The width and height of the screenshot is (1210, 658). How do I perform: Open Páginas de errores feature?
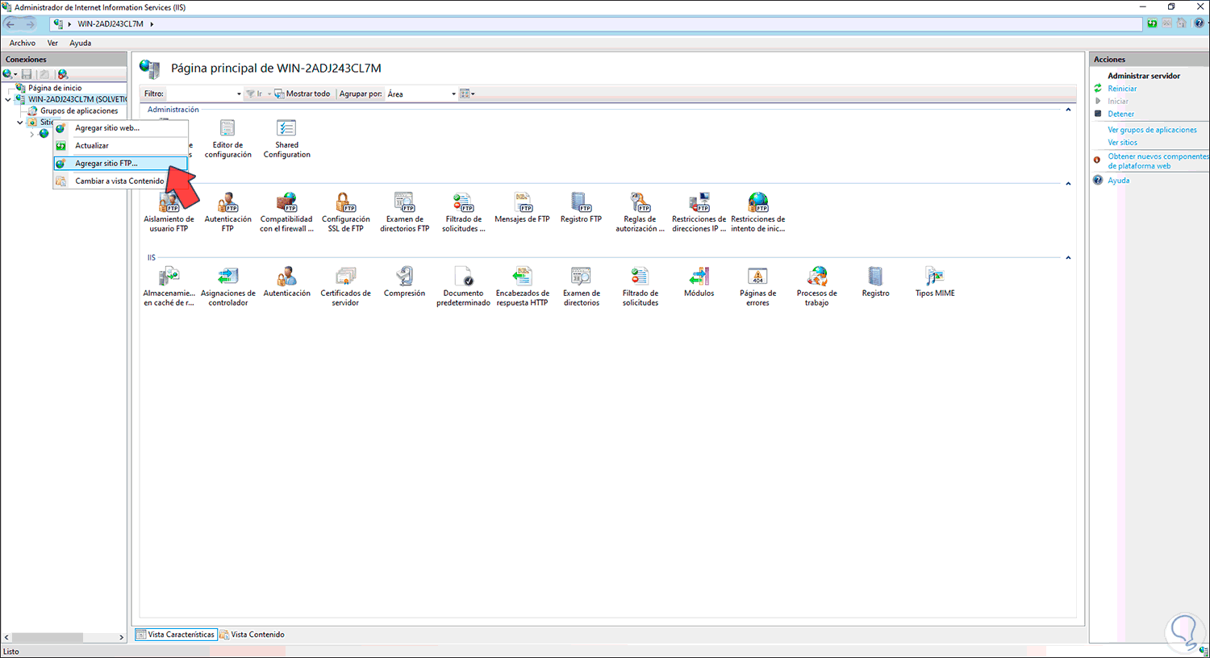tap(757, 287)
